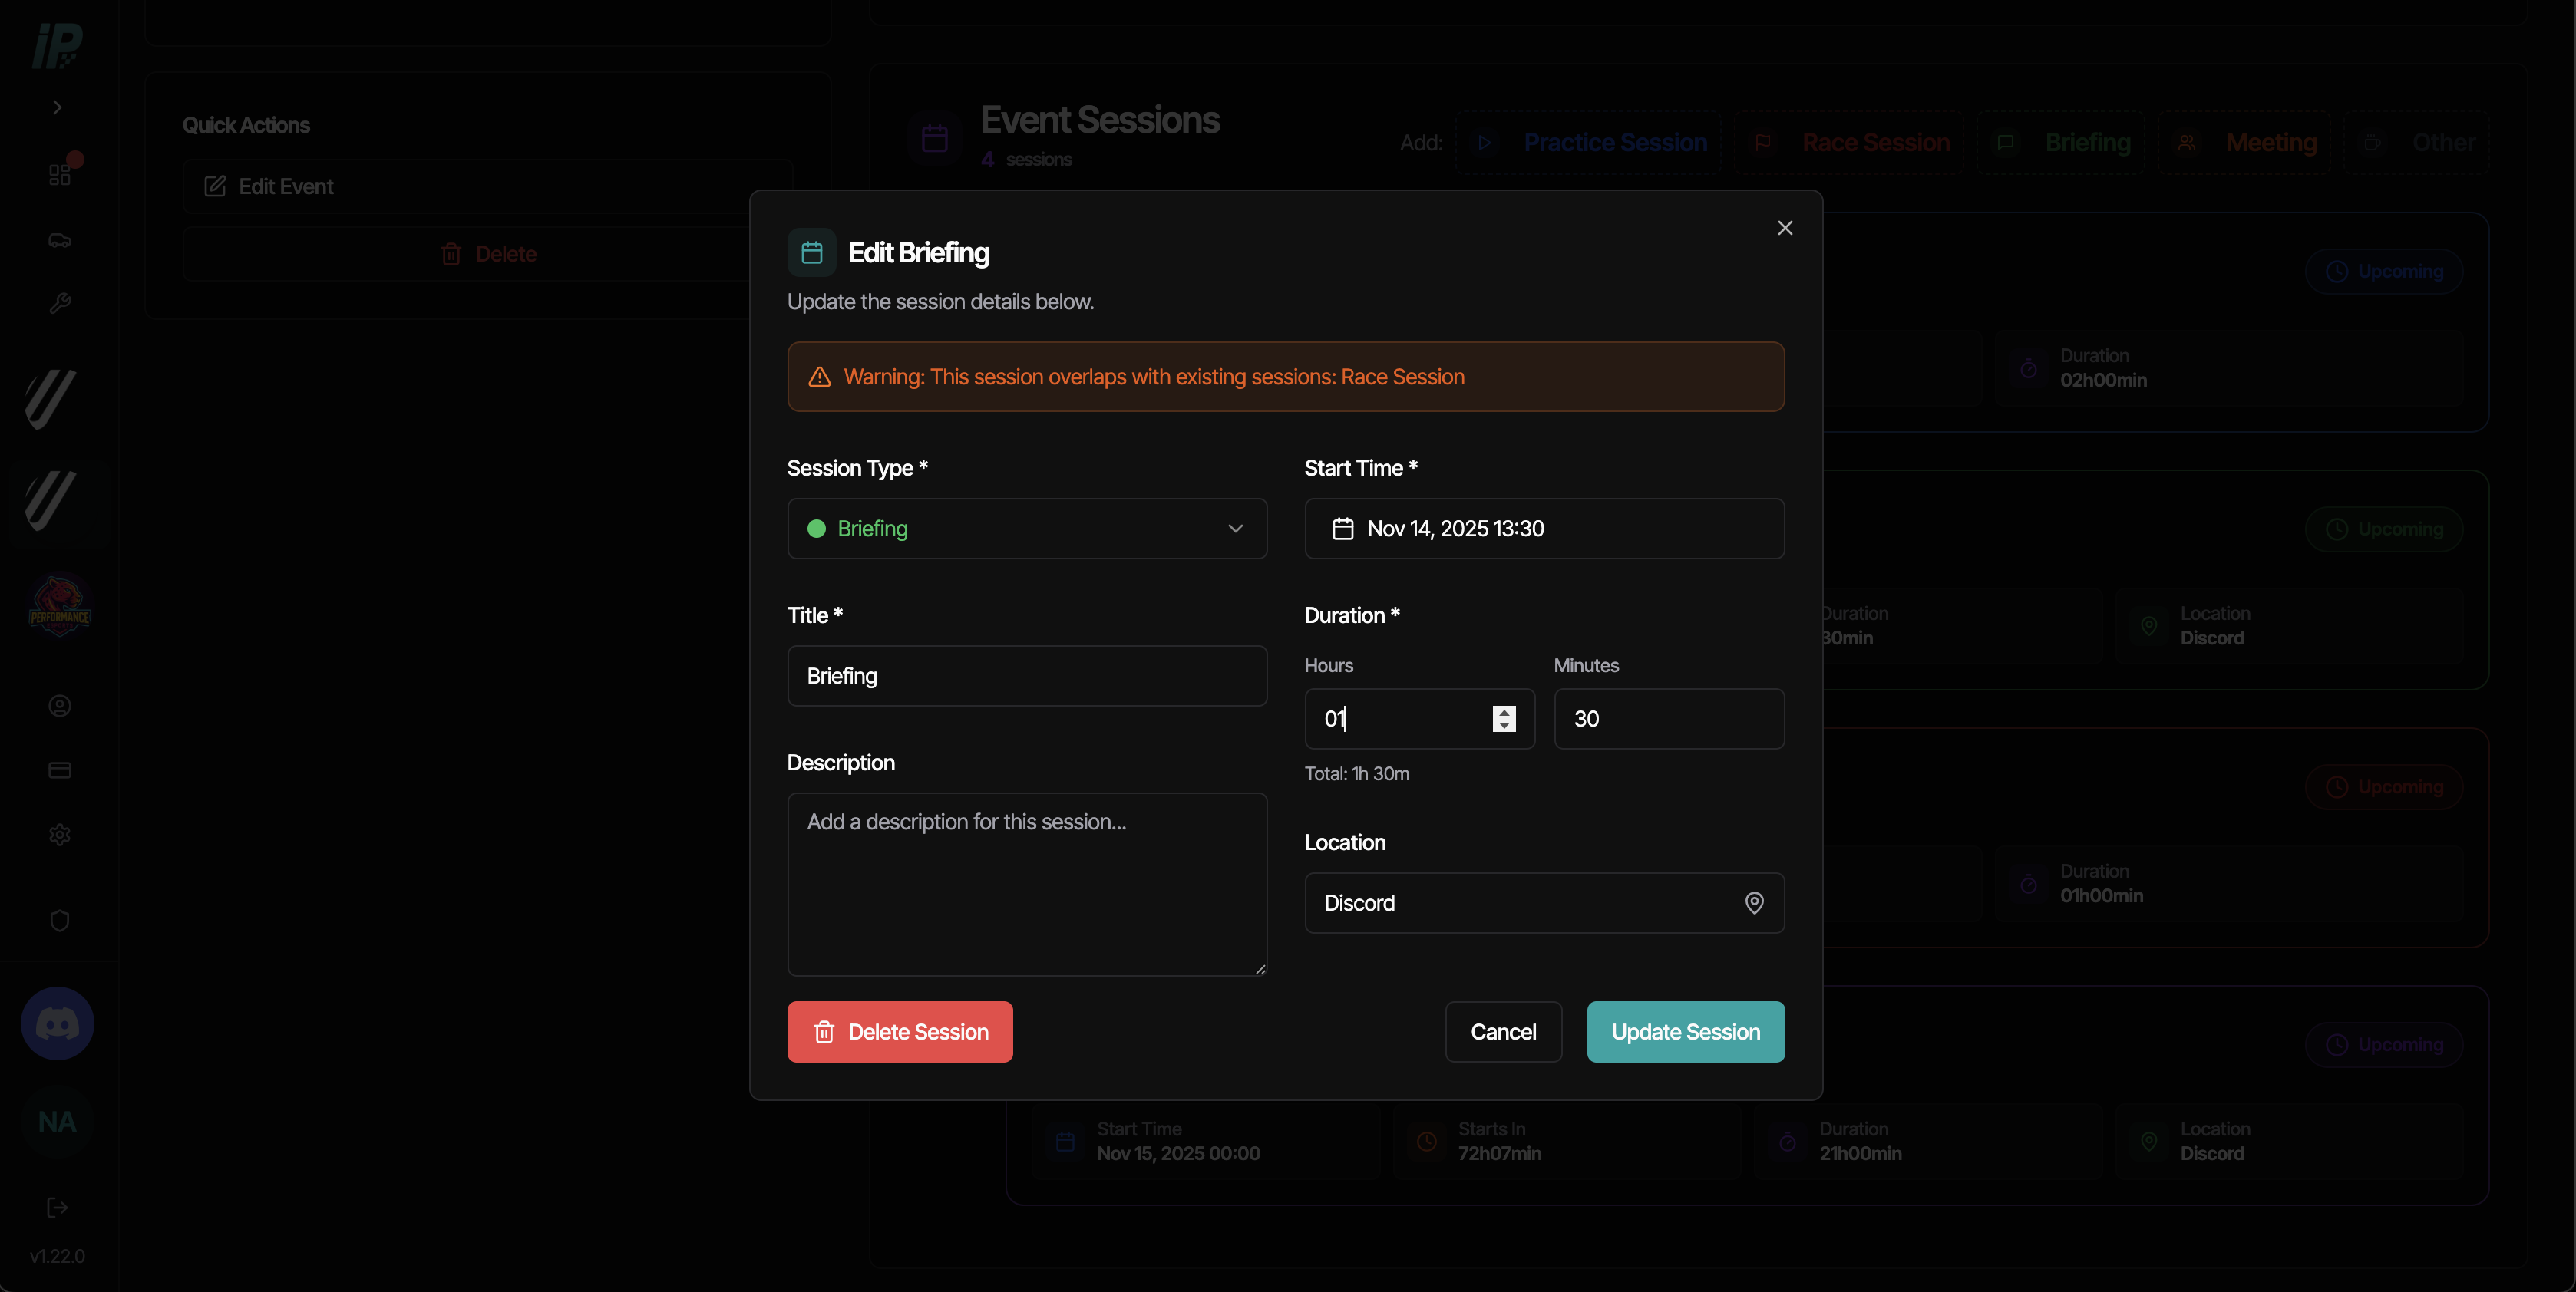The height and width of the screenshot is (1292, 2576).
Task: Open the Session Type dropdown
Action: (1027, 529)
